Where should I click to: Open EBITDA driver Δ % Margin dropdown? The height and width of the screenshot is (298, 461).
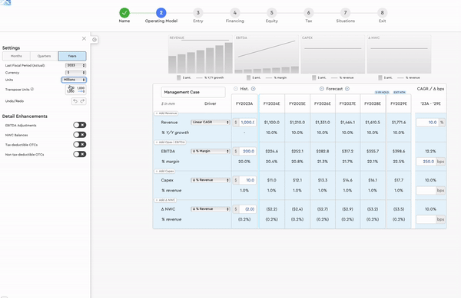(211, 151)
